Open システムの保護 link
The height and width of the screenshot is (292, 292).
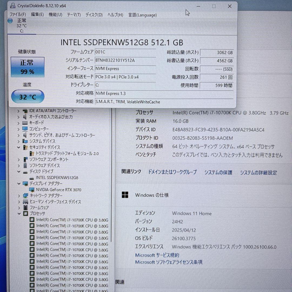218,172
